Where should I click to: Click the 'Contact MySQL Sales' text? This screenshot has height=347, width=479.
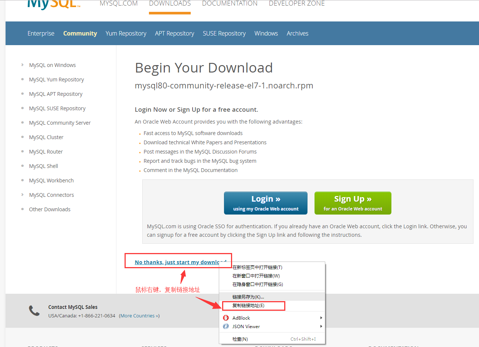click(73, 307)
